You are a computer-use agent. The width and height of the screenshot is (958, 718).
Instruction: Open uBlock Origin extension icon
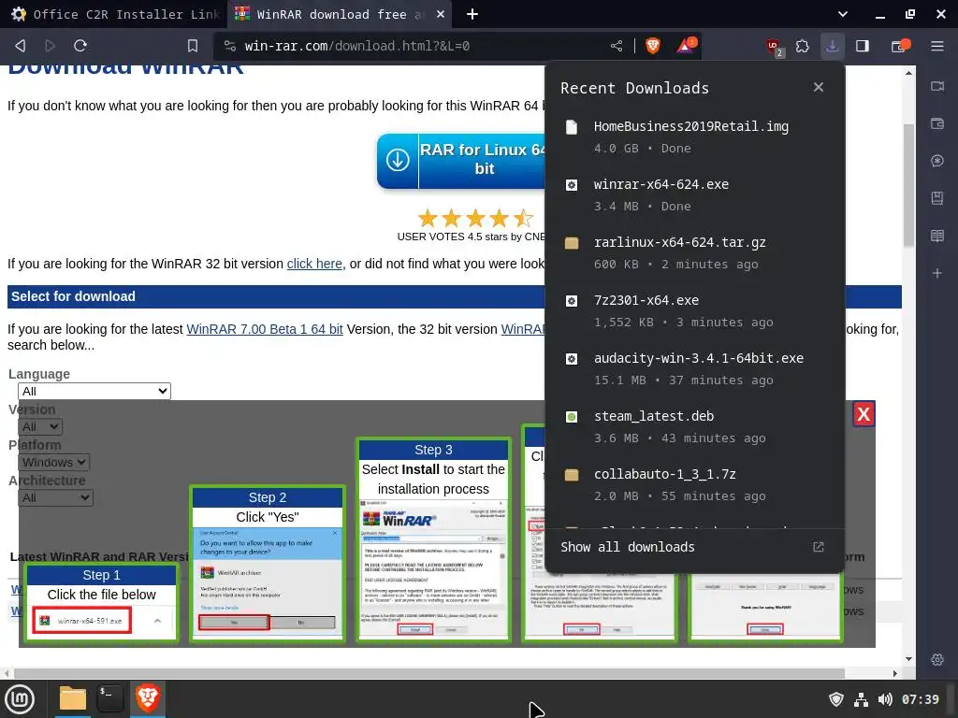774,47
